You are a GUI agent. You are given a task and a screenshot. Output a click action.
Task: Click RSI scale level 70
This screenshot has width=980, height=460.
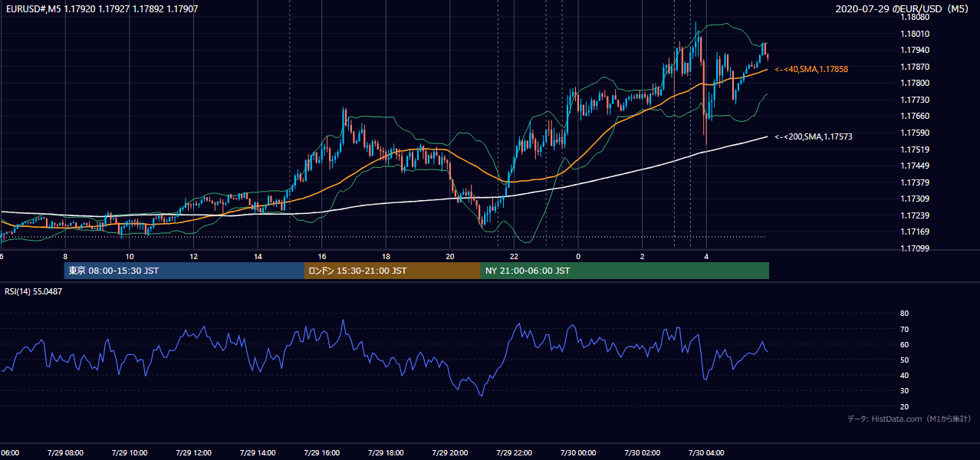point(904,329)
